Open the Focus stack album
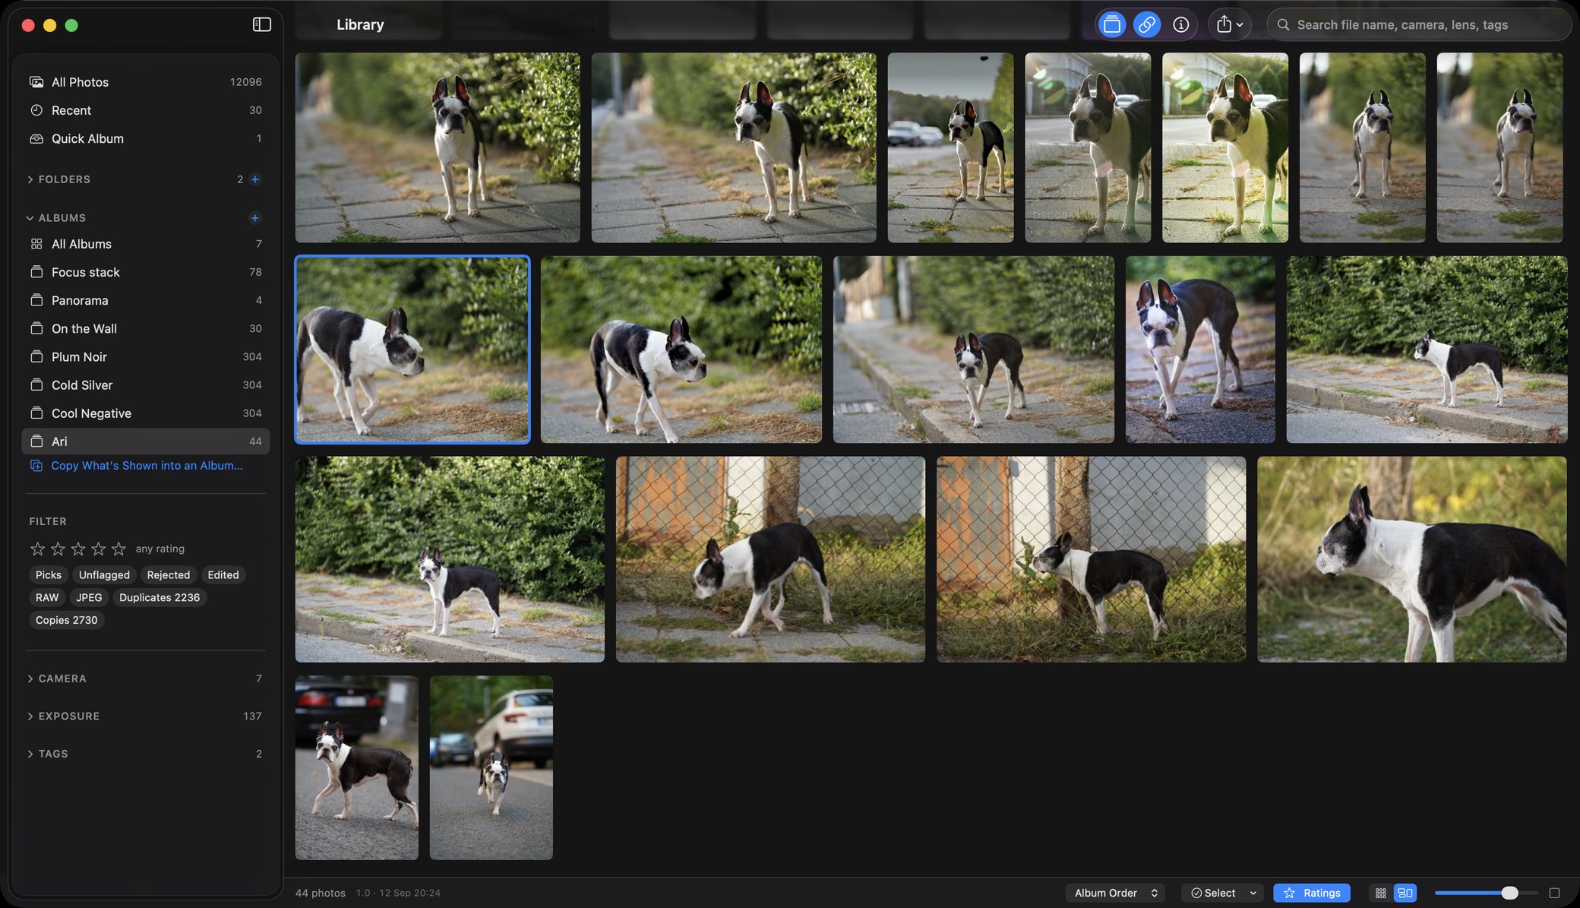Viewport: 1580px width, 908px height. point(145,272)
